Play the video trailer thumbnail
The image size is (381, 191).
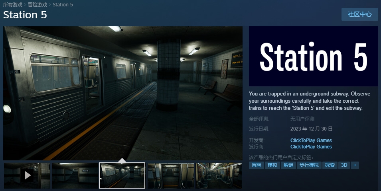click(27, 175)
